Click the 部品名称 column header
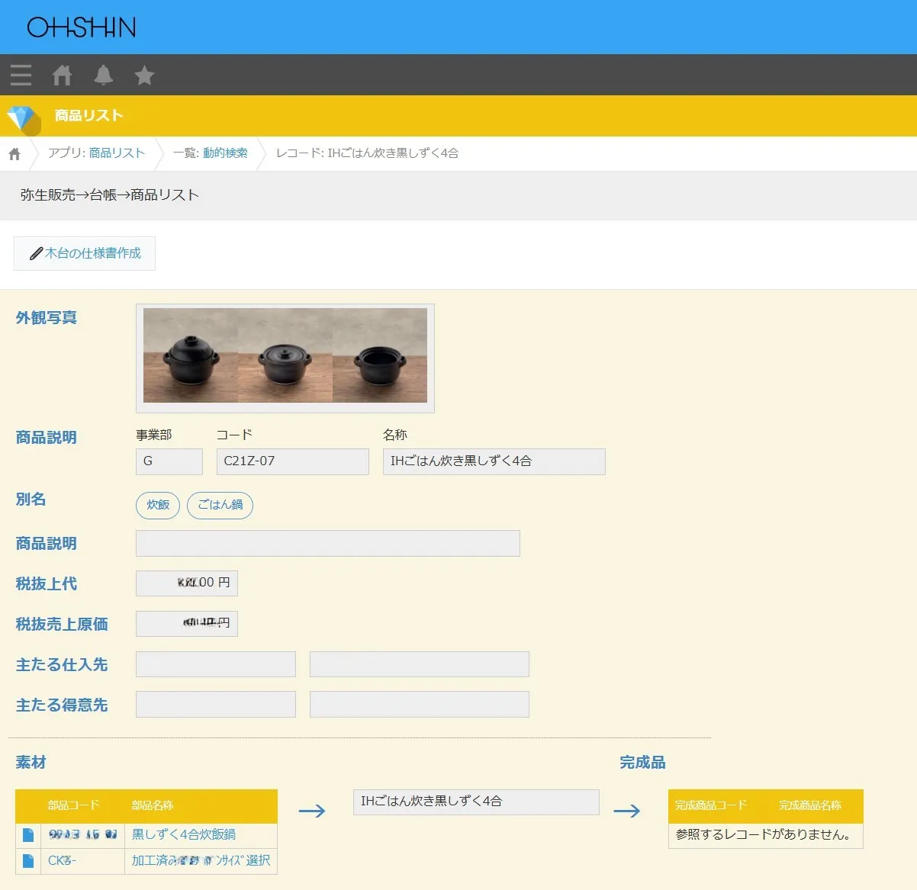The image size is (917, 890). pos(153,805)
